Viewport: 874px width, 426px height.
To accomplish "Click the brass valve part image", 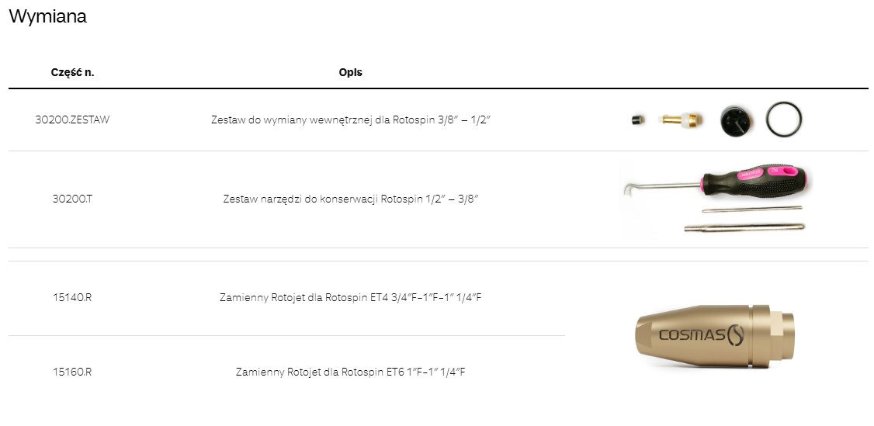I will pyautogui.click(x=682, y=120).
